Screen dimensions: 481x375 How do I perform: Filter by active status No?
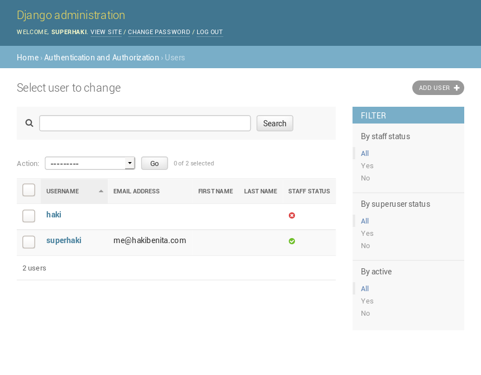point(365,313)
